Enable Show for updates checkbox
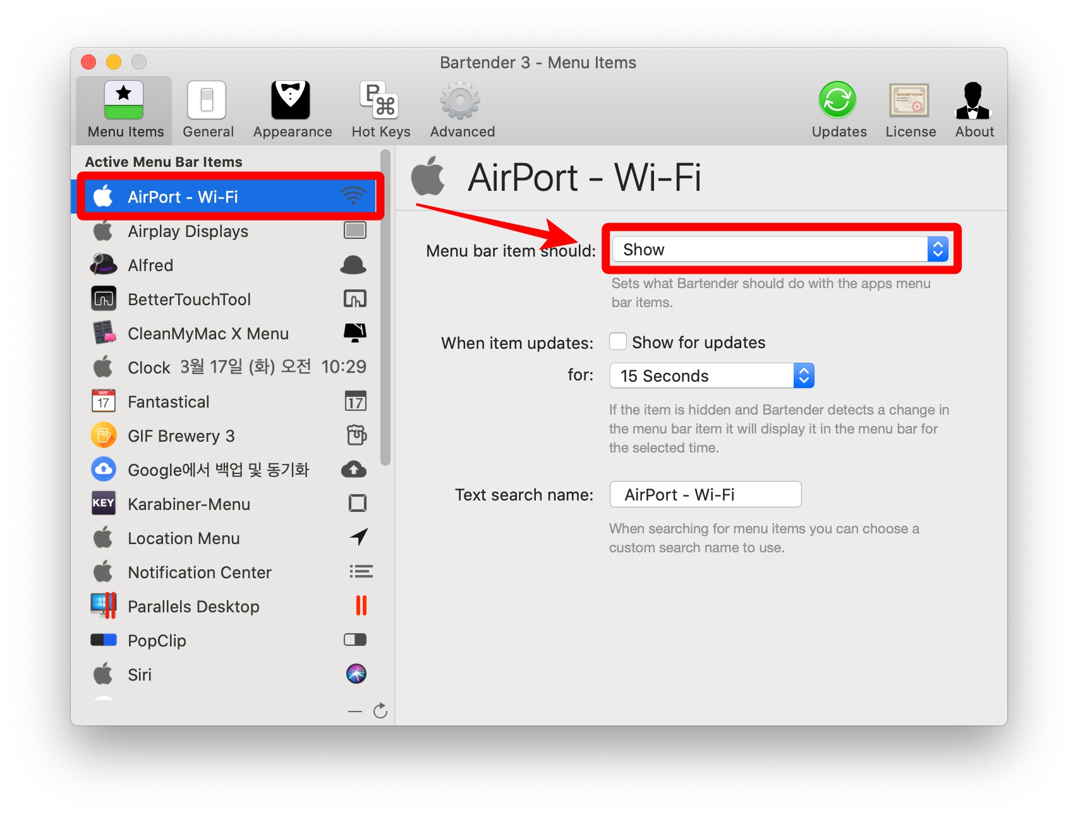The width and height of the screenshot is (1078, 819). (x=618, y=342)
